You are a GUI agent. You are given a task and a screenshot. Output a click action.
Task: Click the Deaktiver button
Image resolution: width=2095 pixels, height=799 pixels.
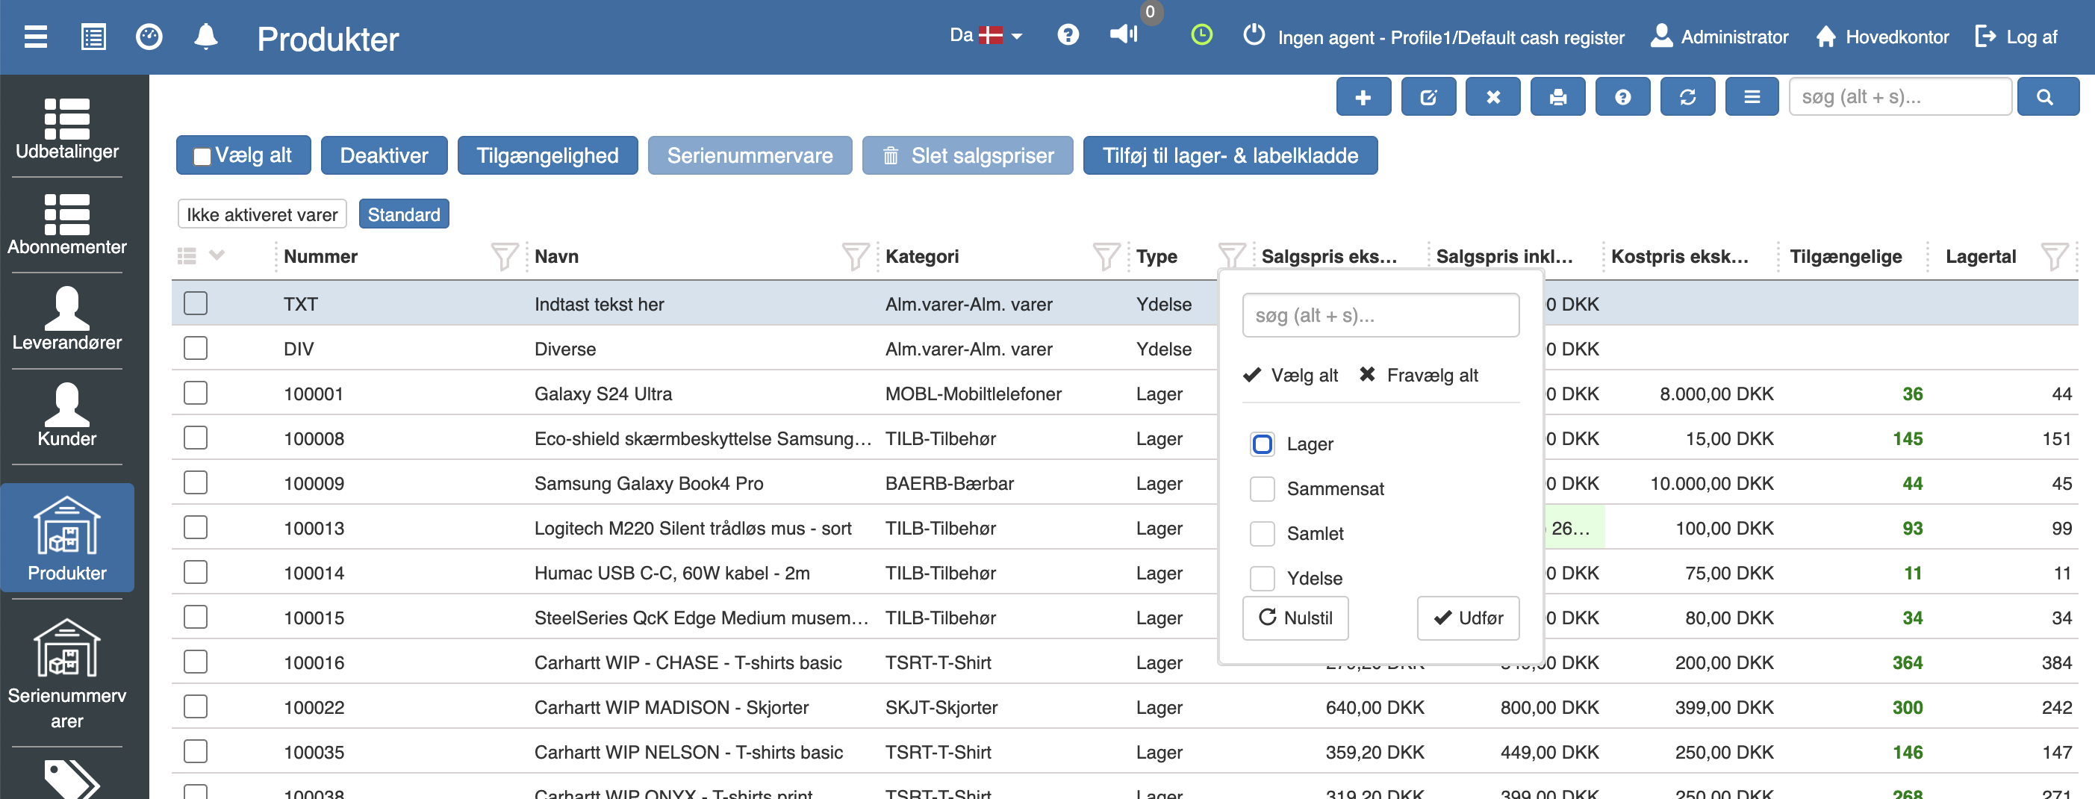coord(384,155)
